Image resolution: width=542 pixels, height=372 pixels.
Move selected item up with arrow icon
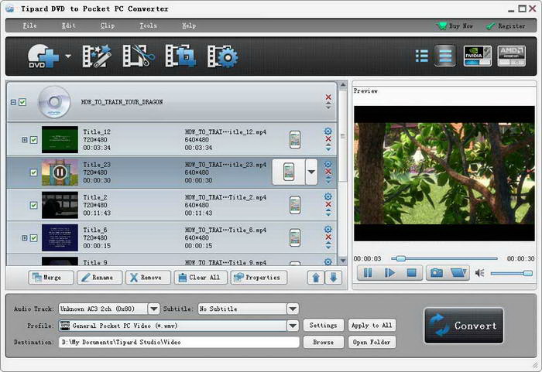pos(317,277)
